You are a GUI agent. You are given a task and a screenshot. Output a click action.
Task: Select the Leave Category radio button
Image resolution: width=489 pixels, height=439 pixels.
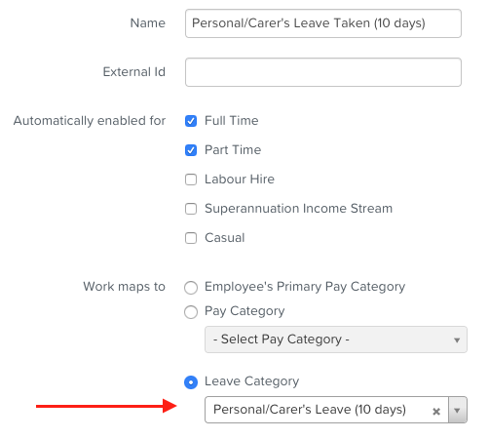click(191, 382)
